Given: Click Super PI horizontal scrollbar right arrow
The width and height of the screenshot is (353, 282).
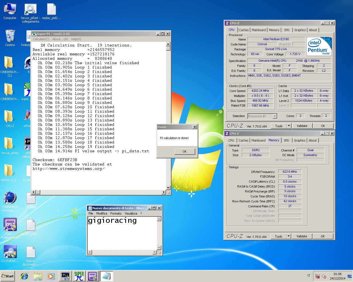Looking at the screenshot, I should tap(164, 192).
